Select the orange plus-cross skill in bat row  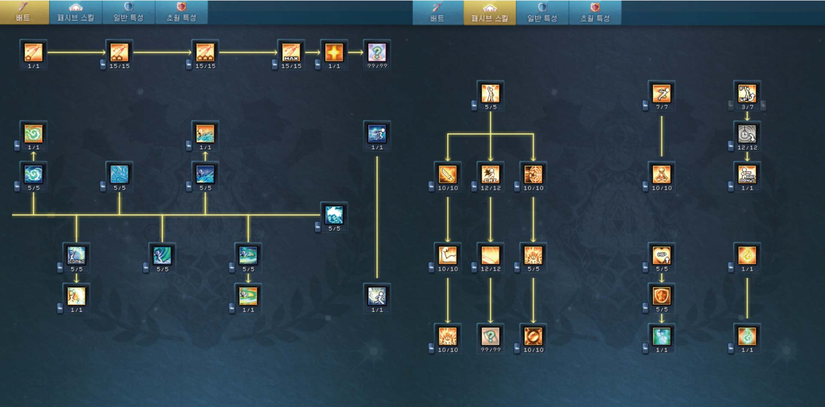(x=334, y=52)
